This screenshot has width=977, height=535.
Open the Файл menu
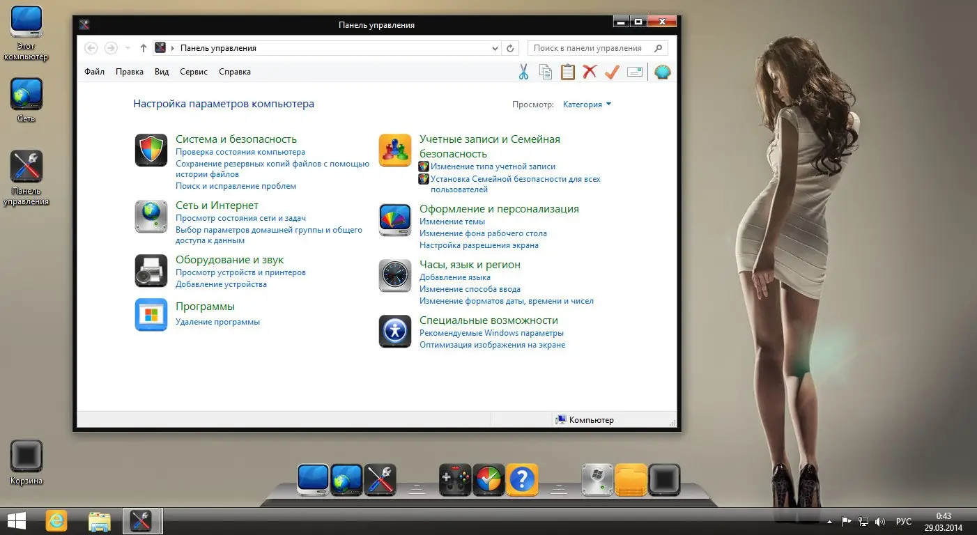tap(94, 71)
